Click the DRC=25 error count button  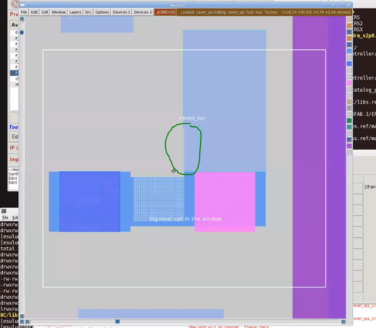[166, 12]
